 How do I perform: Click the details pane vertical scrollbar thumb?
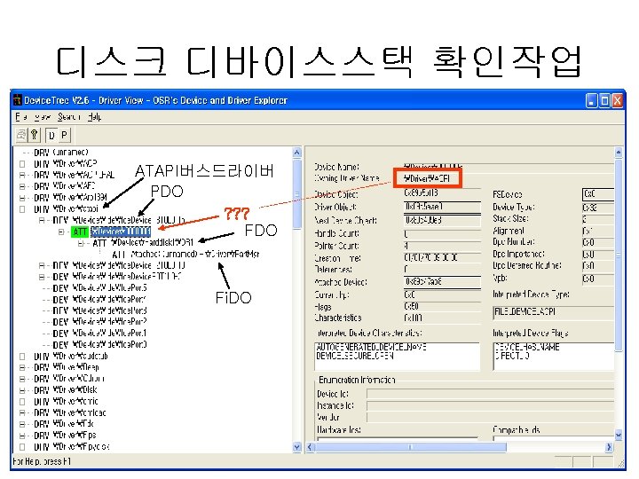(619, 255)
